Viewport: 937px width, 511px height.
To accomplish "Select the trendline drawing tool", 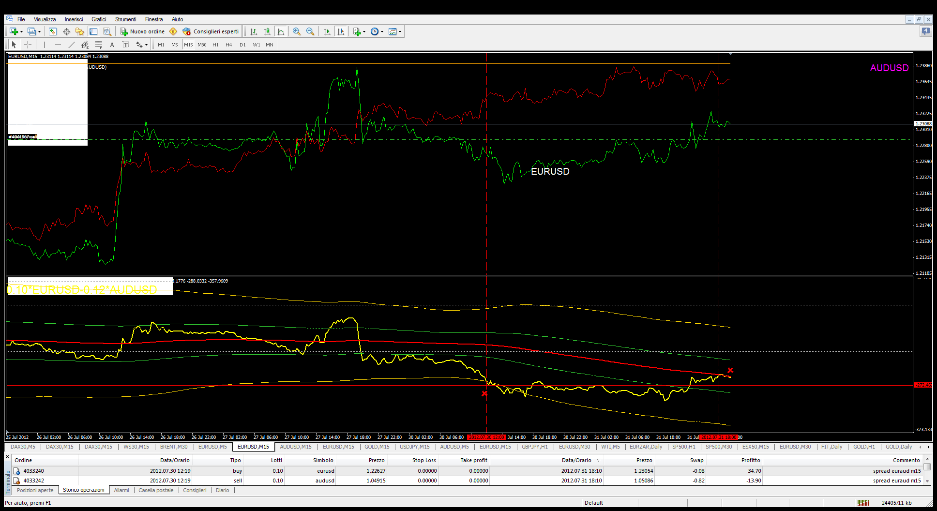I will (x=71, y=45).
